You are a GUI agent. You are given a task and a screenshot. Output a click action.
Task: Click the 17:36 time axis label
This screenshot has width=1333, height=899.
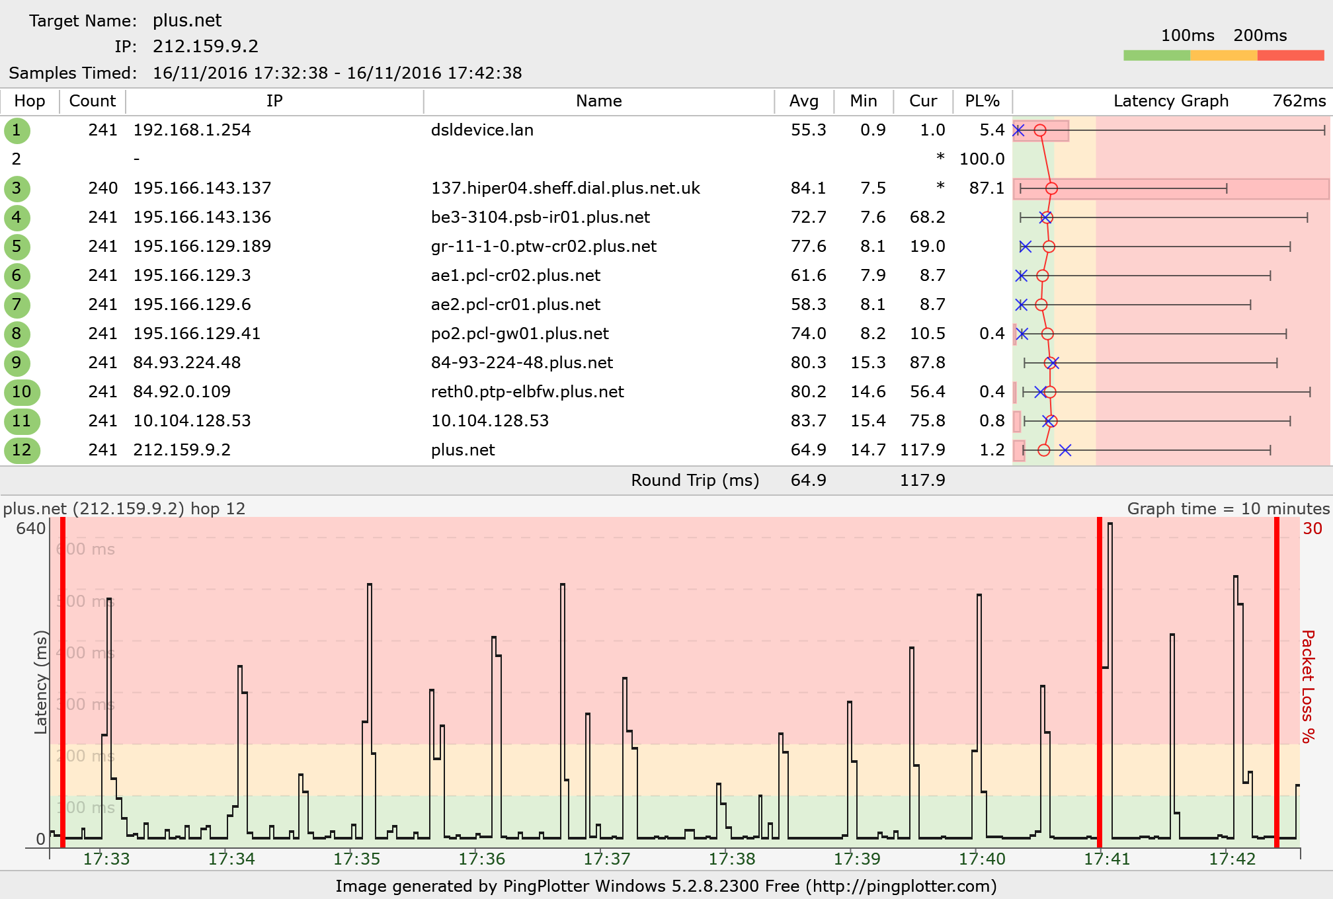[x=481, y=859]
